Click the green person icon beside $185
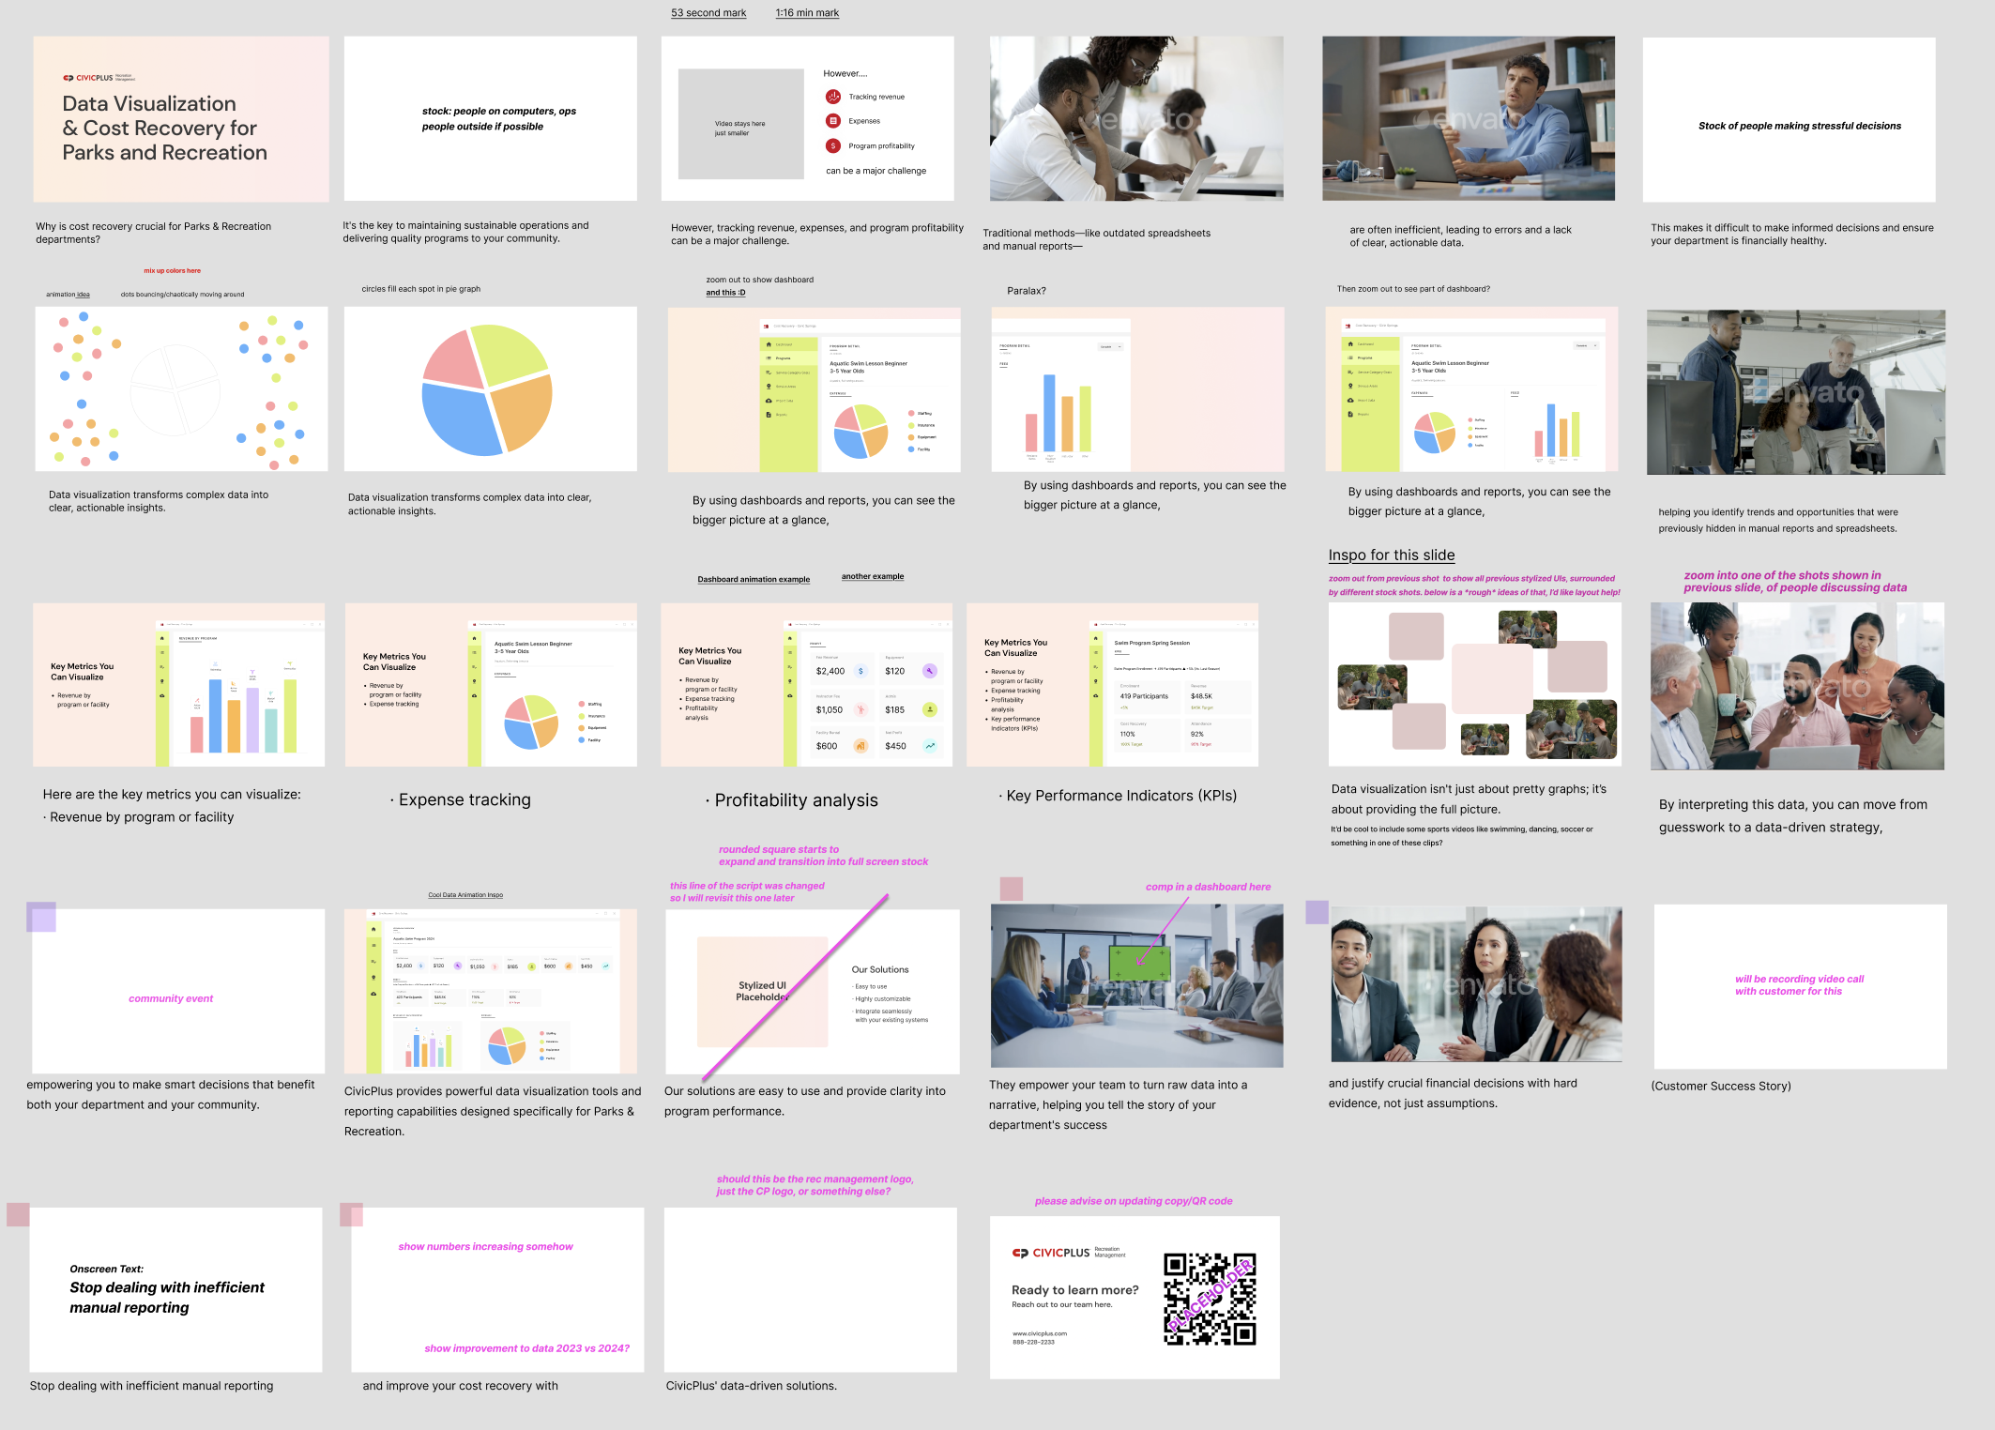This screenshot has height=1430, width=1995. (x=929, y=709)
